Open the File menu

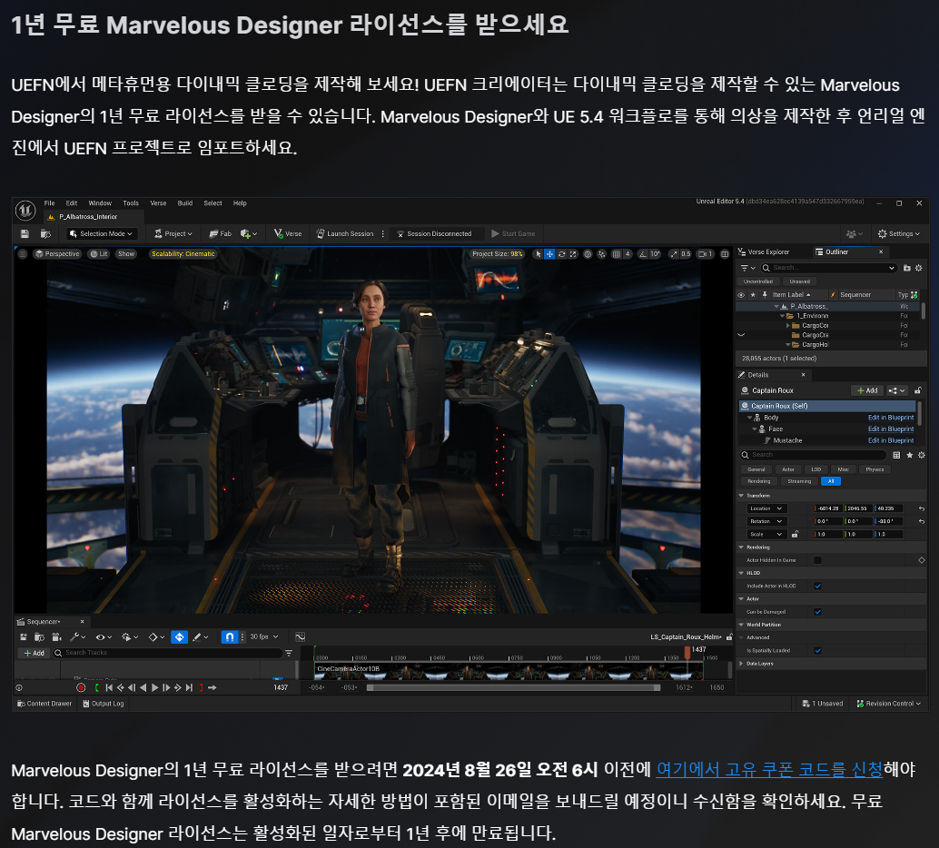(50, 203)
